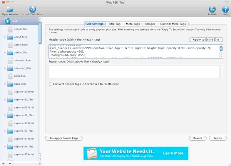The height and width of the screenshot is (166, 231).
Task: Click the Open Website folder icon
Action: [x=10, y=10]
